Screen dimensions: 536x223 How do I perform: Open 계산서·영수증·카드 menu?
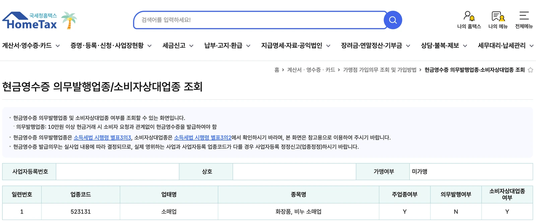pos(27,46)
